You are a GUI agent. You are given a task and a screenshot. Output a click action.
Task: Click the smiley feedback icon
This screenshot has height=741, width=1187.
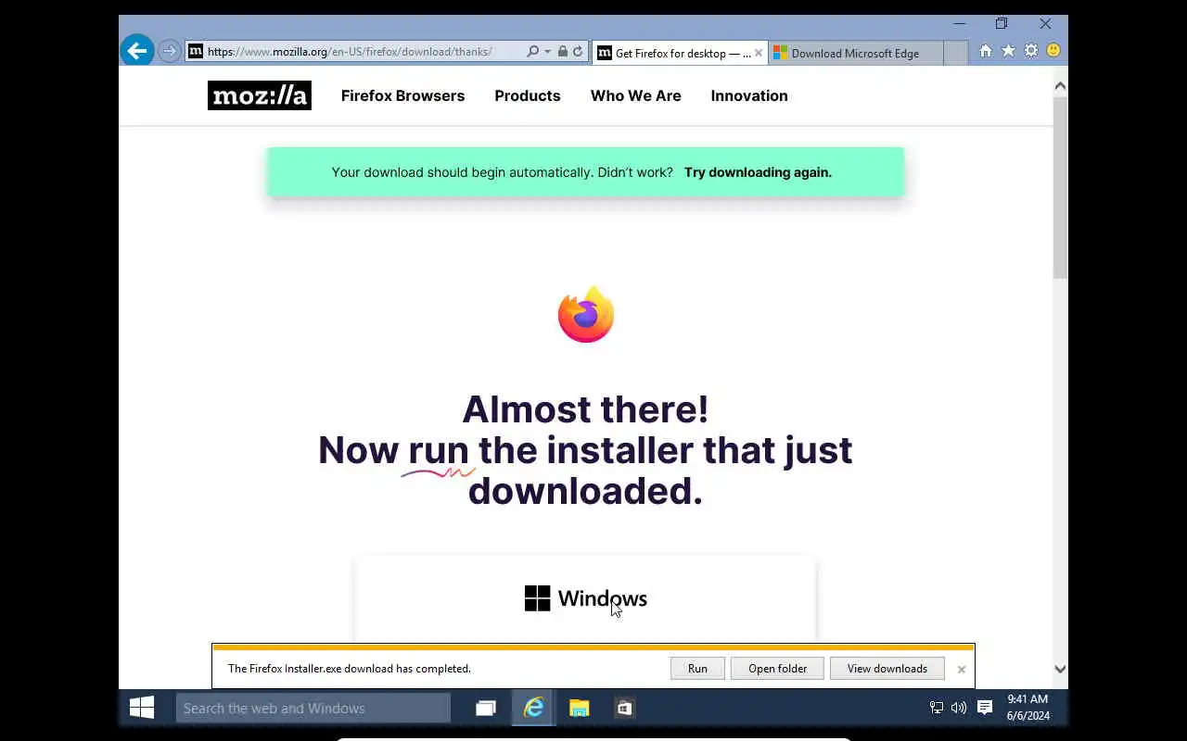(x=1053, y=51)
